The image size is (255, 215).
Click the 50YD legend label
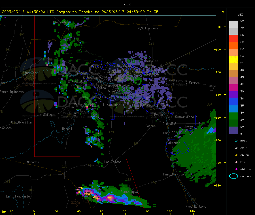click(x=244, y=141)
